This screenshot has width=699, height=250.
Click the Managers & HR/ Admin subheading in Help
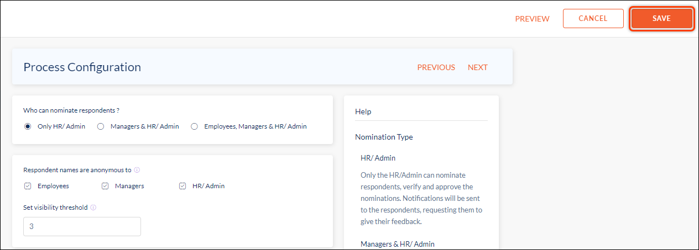[398, 244]
